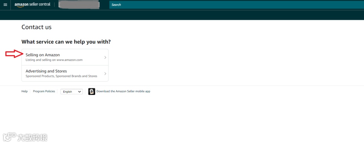This screenshot has width=364, height=144.
Task: Open the English language dropdown
Action: (x=71, y=92)
